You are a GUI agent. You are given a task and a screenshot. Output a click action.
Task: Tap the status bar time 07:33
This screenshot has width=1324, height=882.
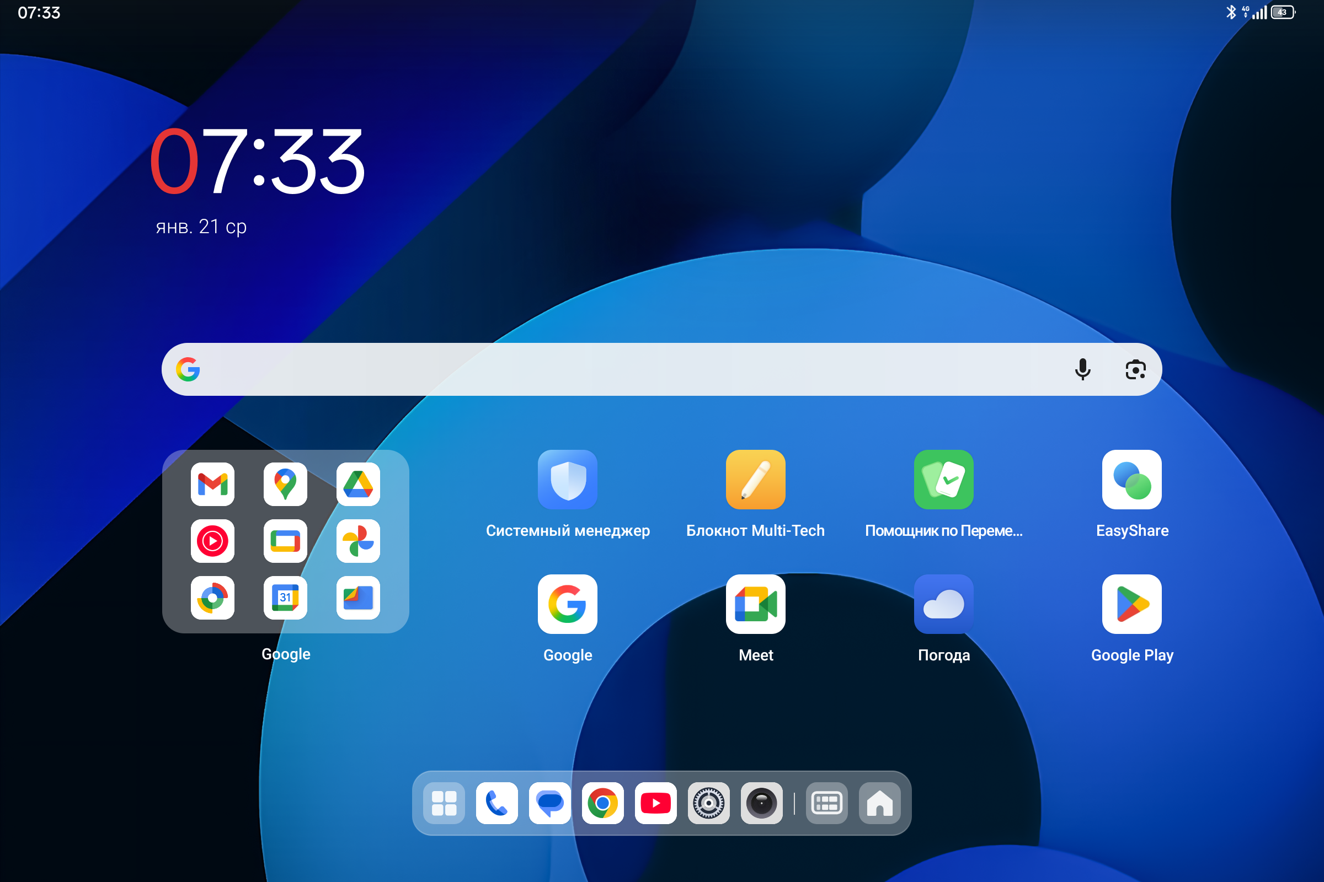[x=39, y=13]
